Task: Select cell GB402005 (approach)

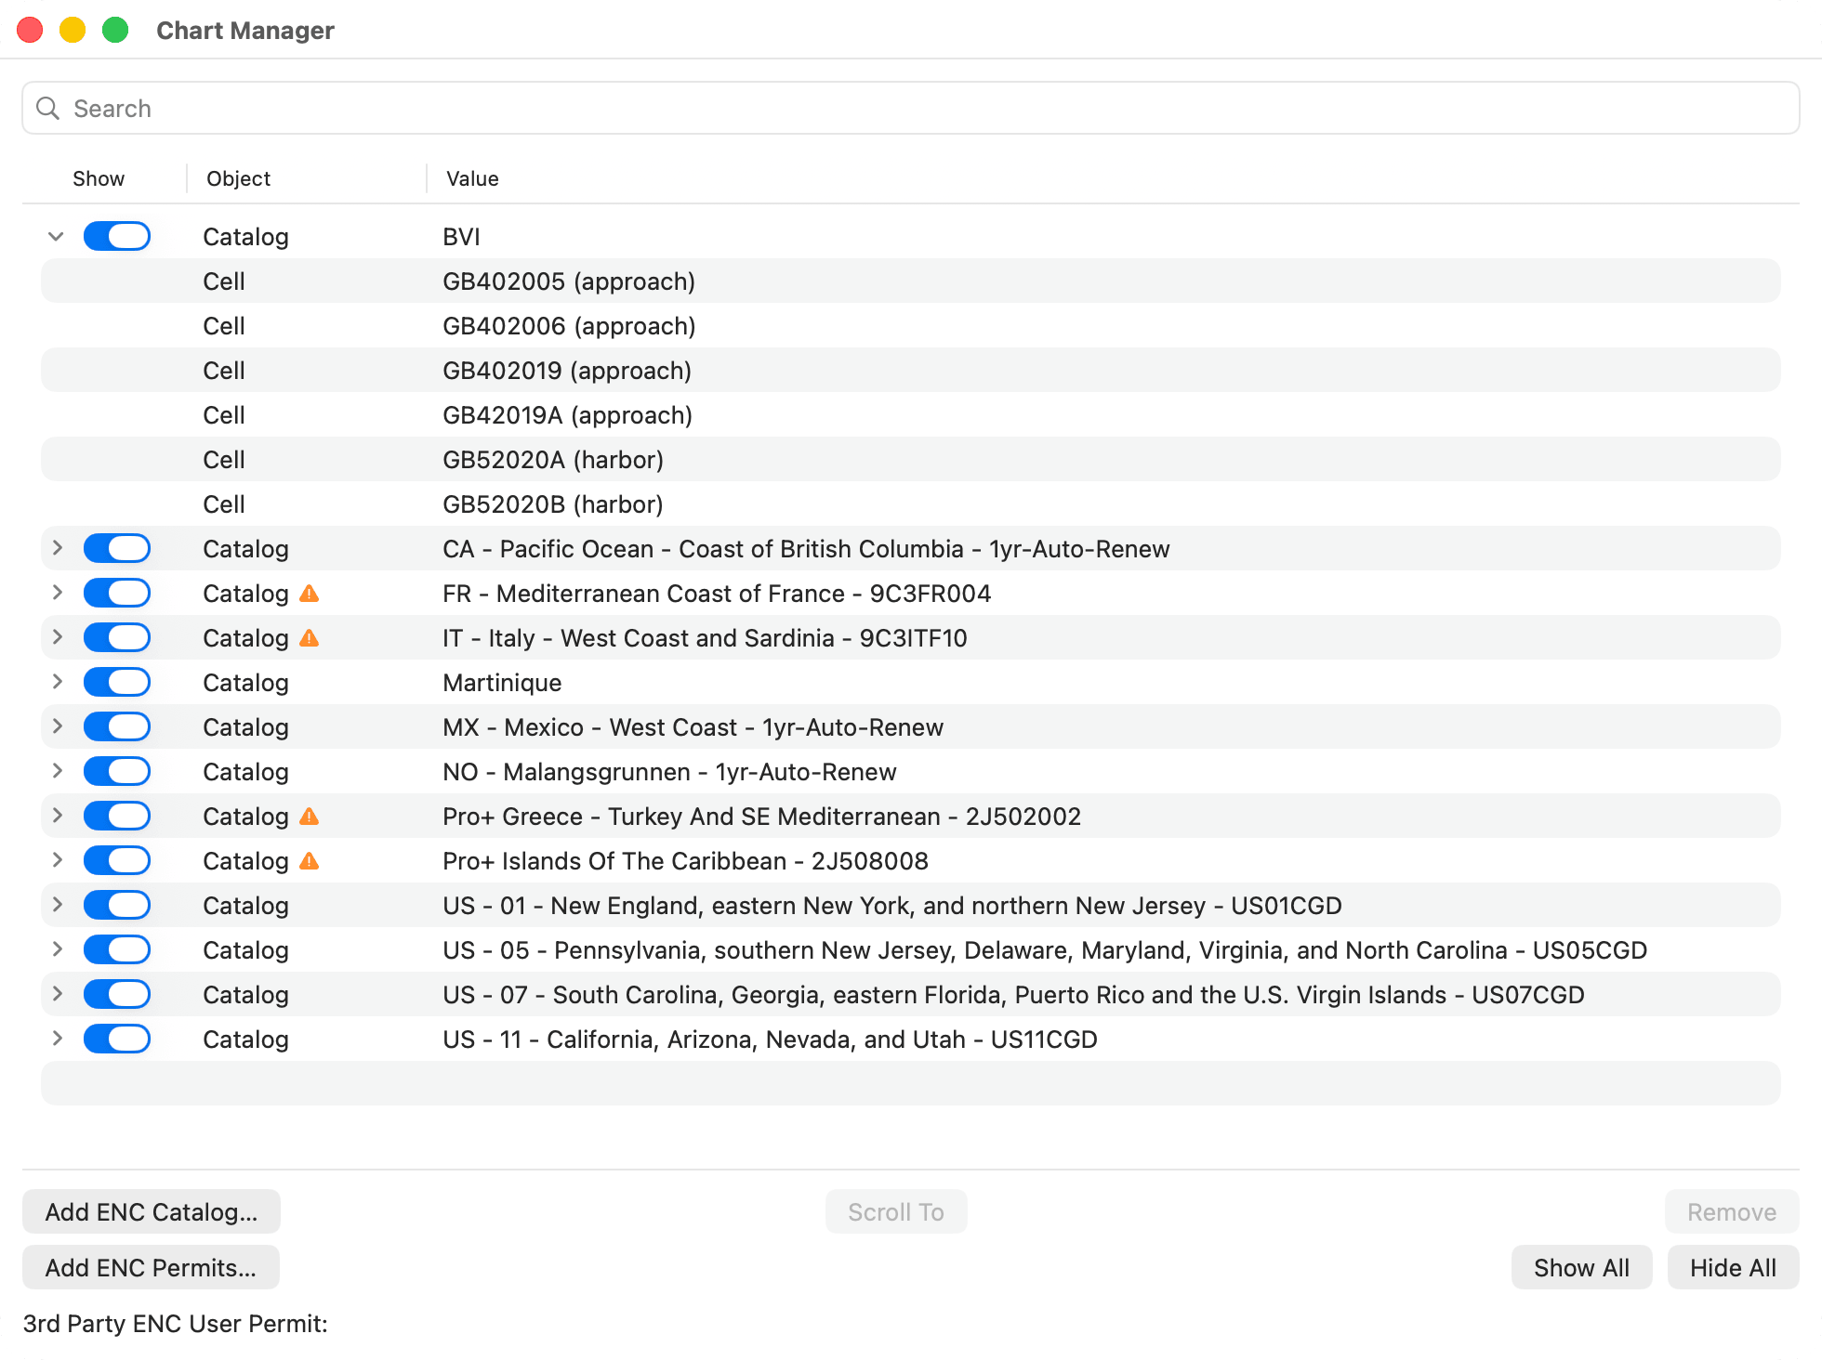Action: click(911, 281)
